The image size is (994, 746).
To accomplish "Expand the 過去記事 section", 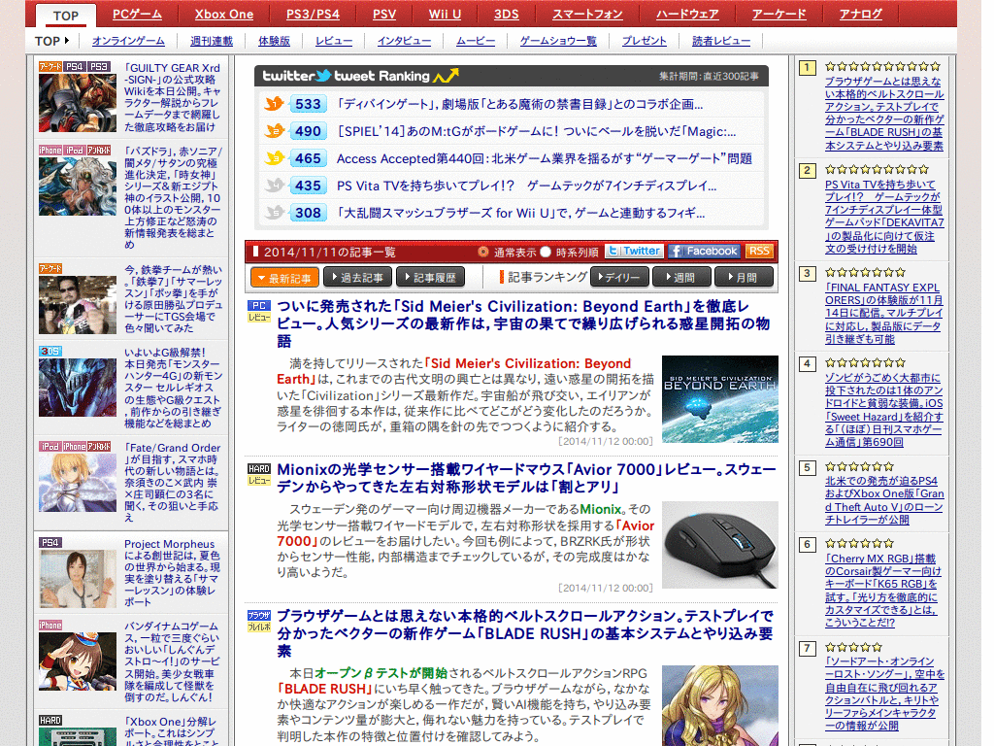I will coord(356,275).
